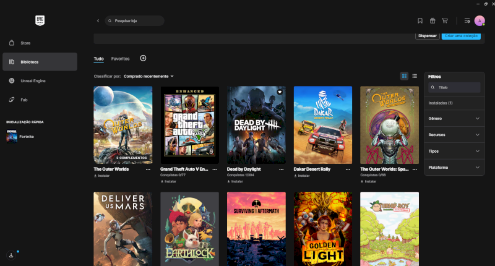Viewport: 495px width, 266px height.
Task: Click the Fab icon in sidebar
Action: point(12,100)
